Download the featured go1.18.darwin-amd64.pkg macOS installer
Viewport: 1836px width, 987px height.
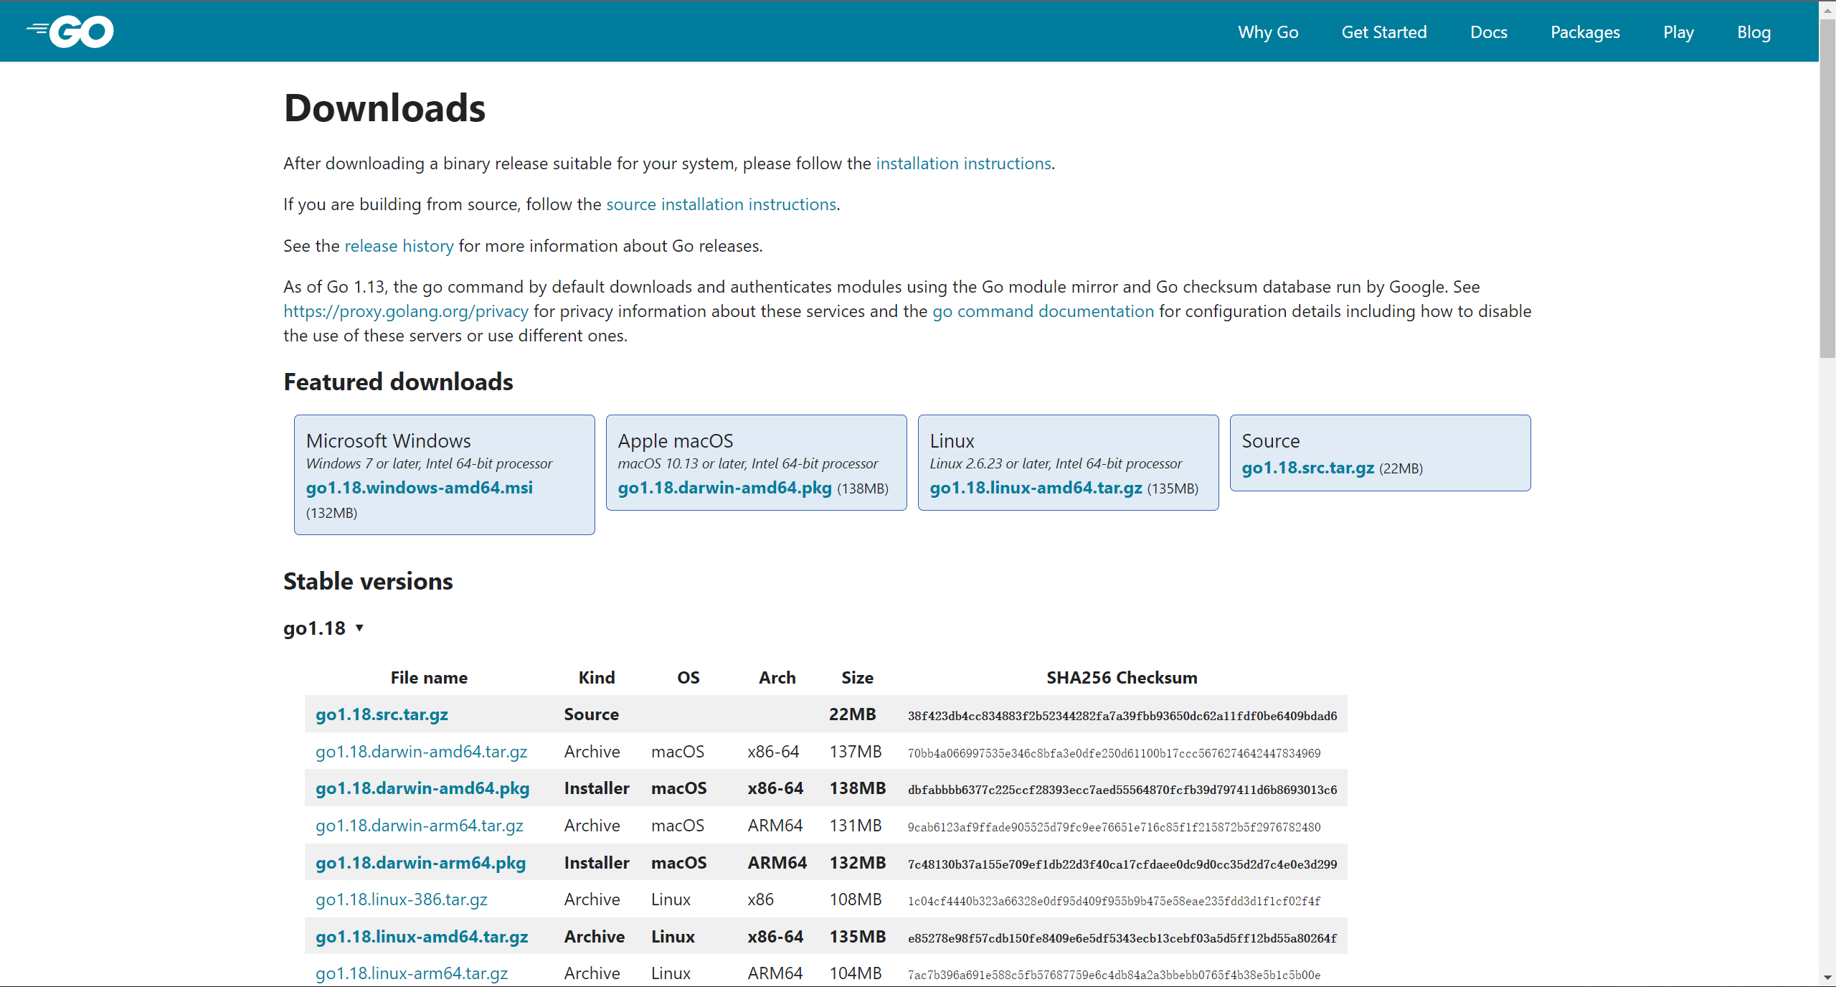pyautogui.click(x=724, y=488)
